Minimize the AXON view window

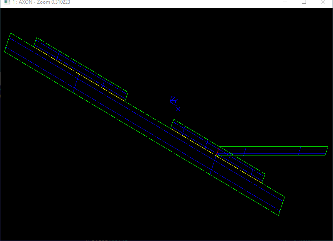click(285, 2)
